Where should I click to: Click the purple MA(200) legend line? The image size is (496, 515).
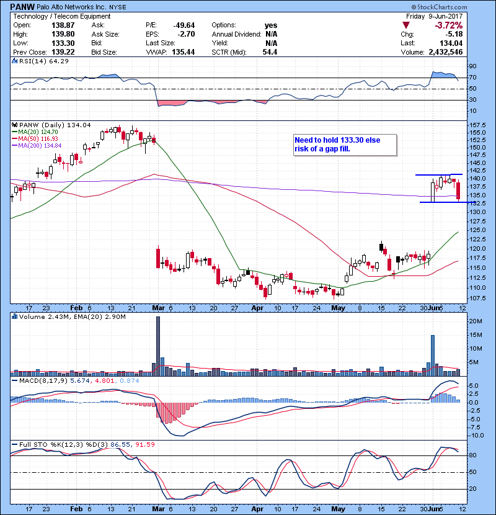coord(15,145)
